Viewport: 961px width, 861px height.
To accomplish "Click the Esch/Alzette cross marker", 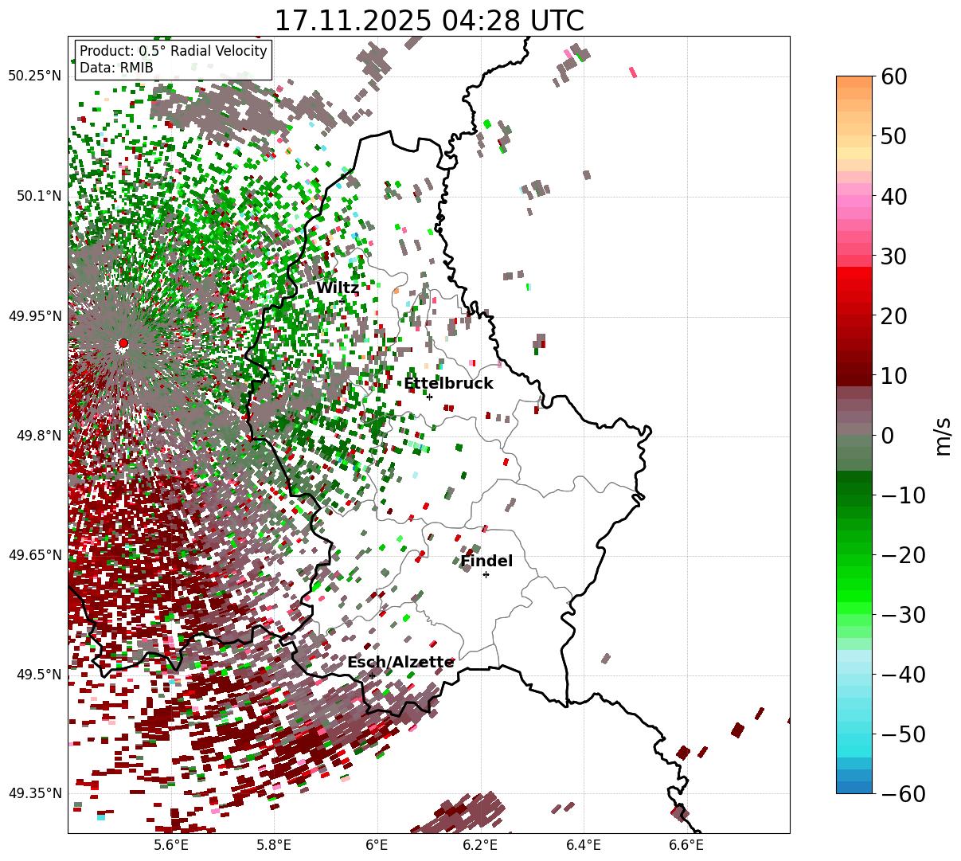I will 372,675.
